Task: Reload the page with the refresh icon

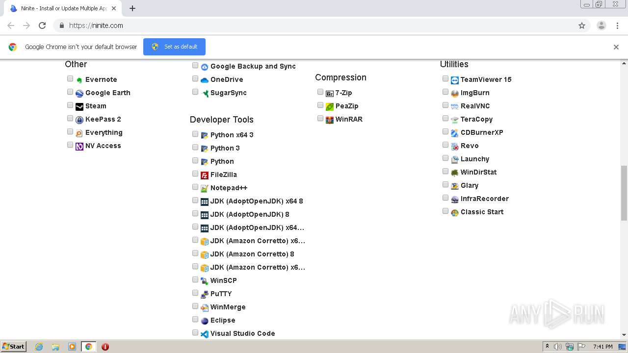Action: [x=42, y=25]
